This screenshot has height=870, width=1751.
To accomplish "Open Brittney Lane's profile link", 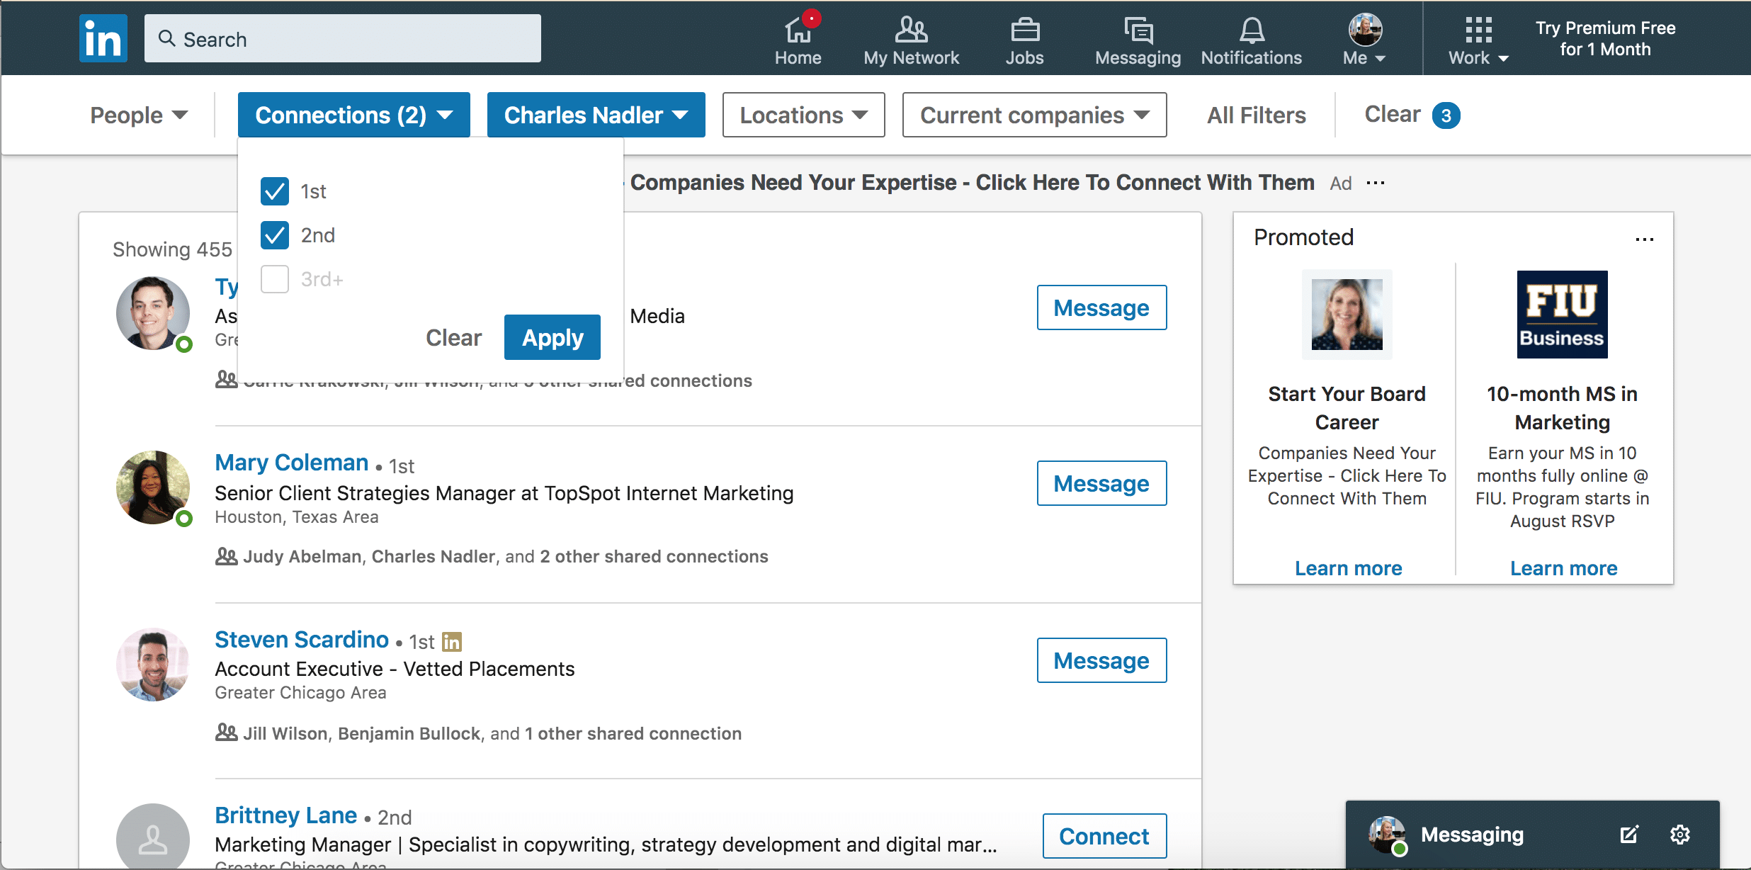I will click(285, 815).
